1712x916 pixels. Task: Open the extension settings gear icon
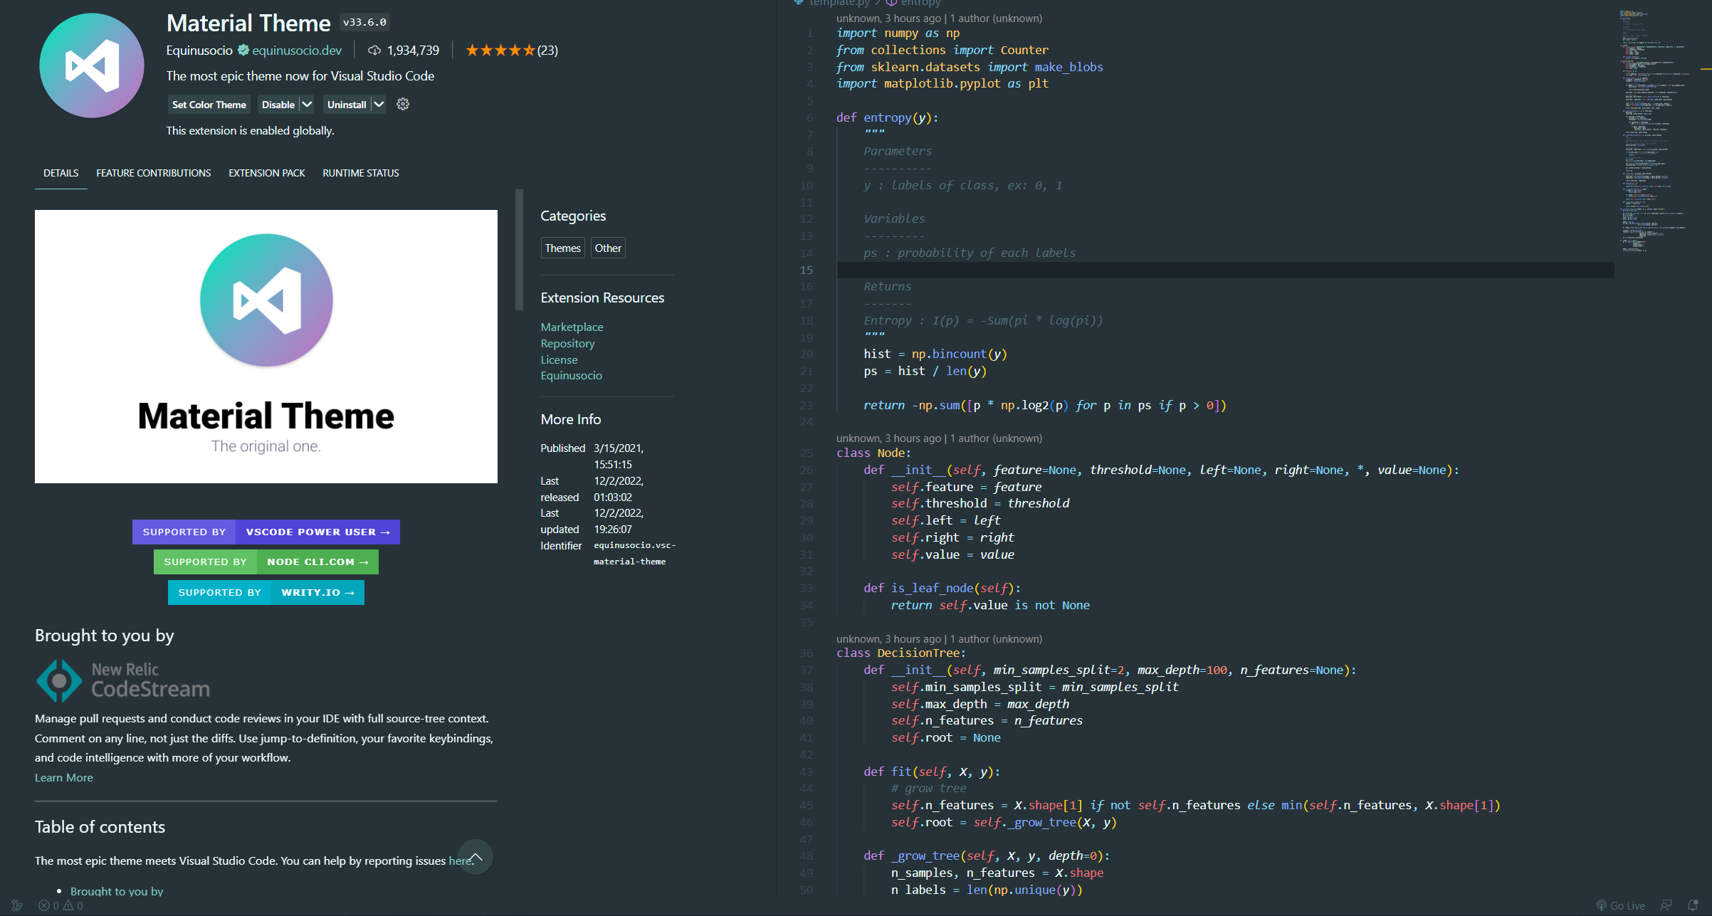(x=403, y=105)
